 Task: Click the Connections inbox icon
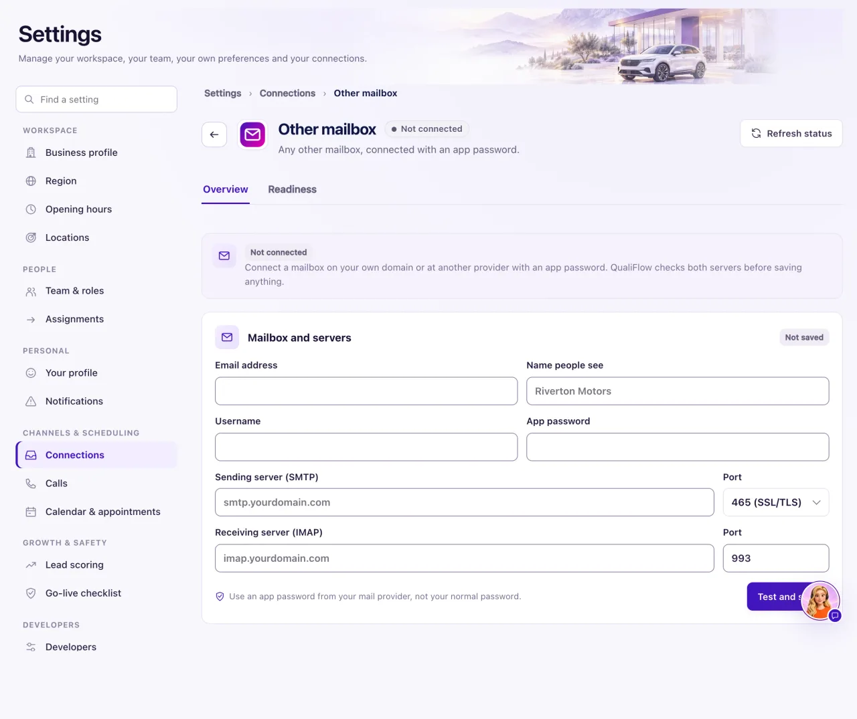[31, 455]
